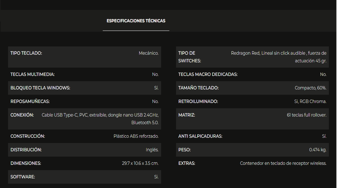Select the Contenedor en teclado extras text
Screen dimensions: 337x188
pos(283,163)
